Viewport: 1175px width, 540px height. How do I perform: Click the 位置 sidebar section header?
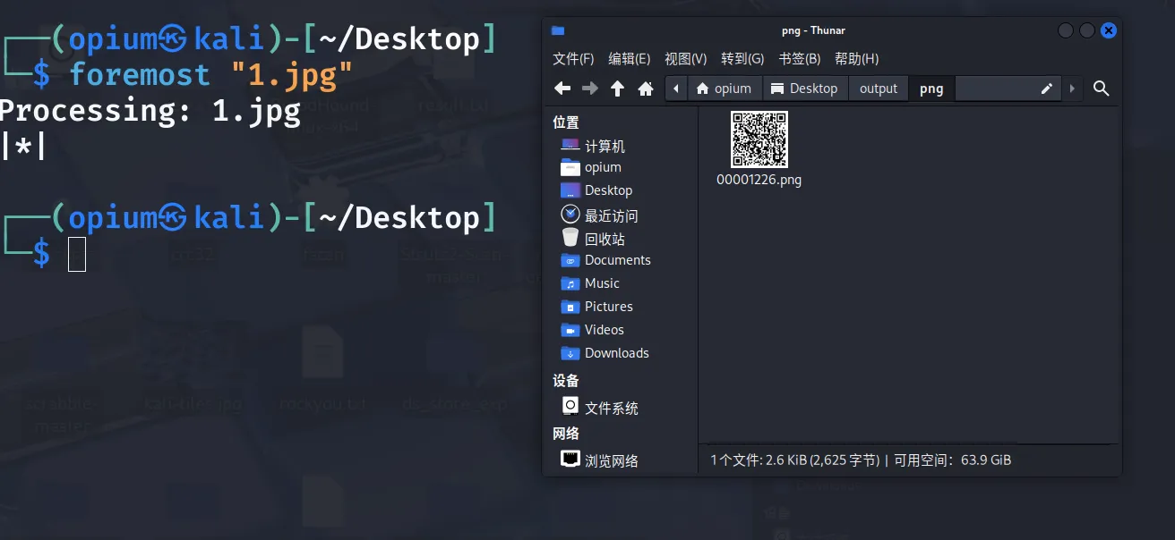(566, 122)
